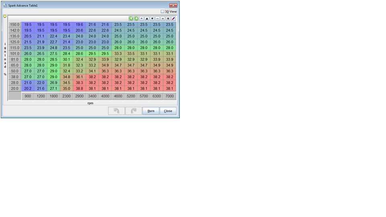Screen dimensions: 386x217
Task: Select the 4600 rpm column header
Action: pos(118,96)
